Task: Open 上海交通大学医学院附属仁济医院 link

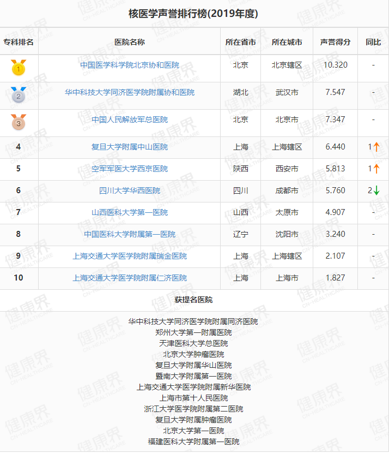Action: coord(130,278)
